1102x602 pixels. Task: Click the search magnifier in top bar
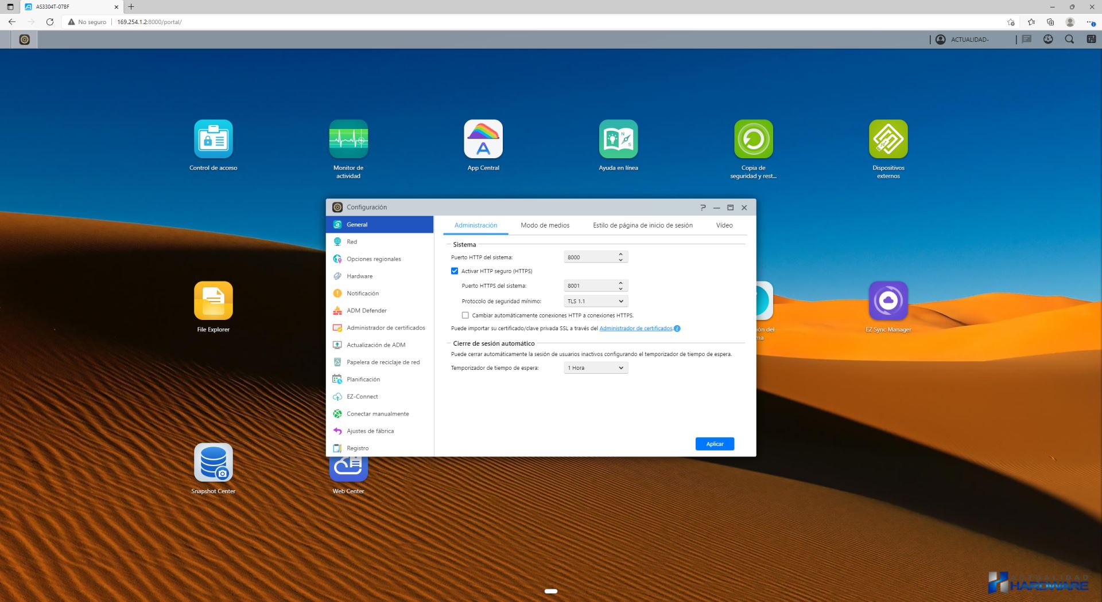click(x=1069, y=40)
